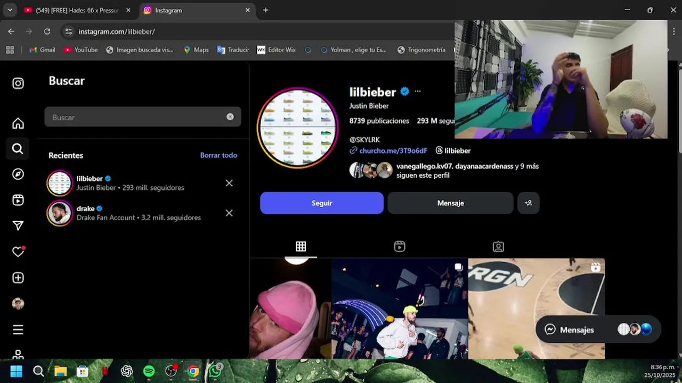Open Spotify from taskbar
This screenshot has width=682, height=383.
coord(149,371)
